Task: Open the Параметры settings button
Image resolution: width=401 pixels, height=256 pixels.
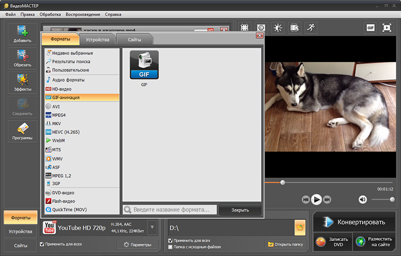Action: click(138, 244)
